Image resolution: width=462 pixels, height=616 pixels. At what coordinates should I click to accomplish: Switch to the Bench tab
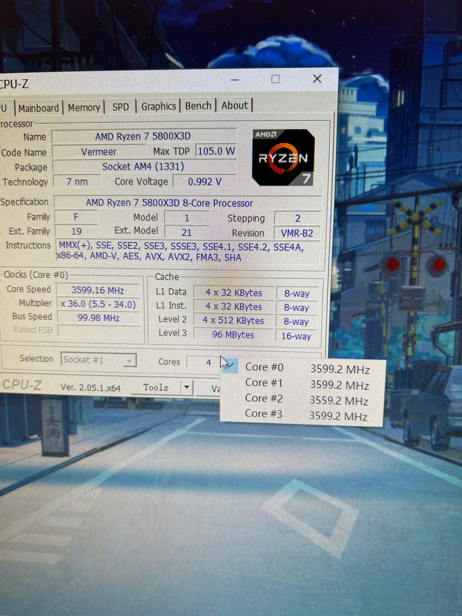coord(198,105)
